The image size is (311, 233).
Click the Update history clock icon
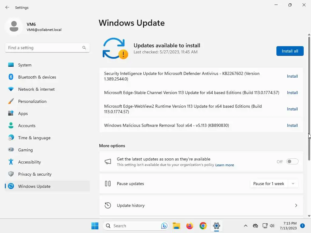click(108, 205)
